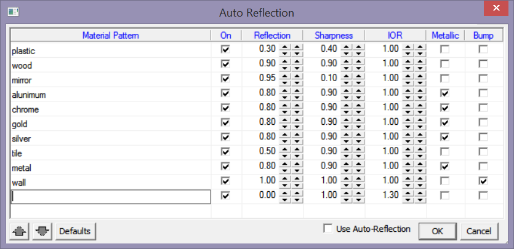Reset values with the Defaults button
The height and width of the screenshot is (249, 514).
click(75, 232)
